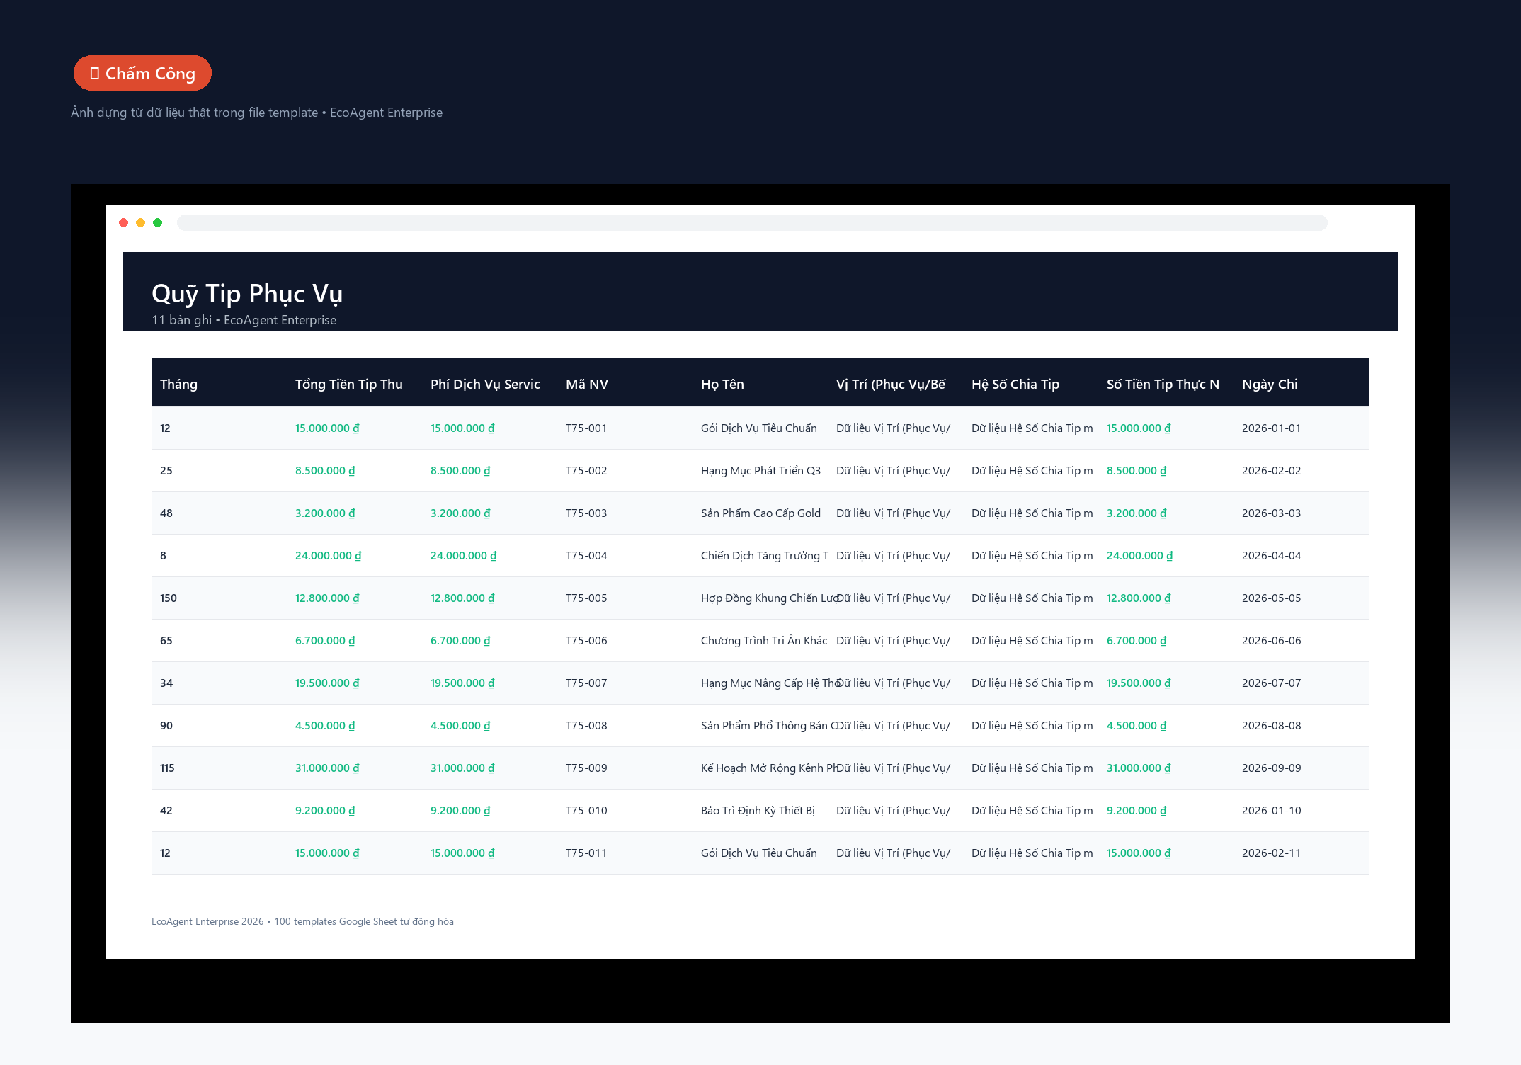Viewport: 1521px width, 1065px height.
Task: Click the Tổng Tiền Tip Thu header
Action: pyautogui.click(x=349, y=384)
